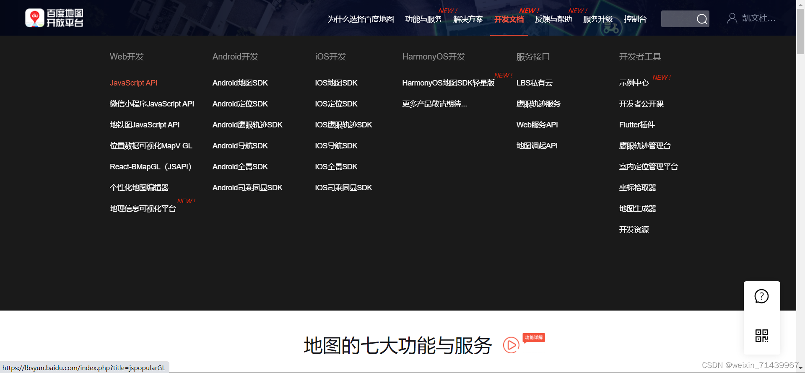Open 服务升级 menu
The image size is (805, 373).
point(598,19)
